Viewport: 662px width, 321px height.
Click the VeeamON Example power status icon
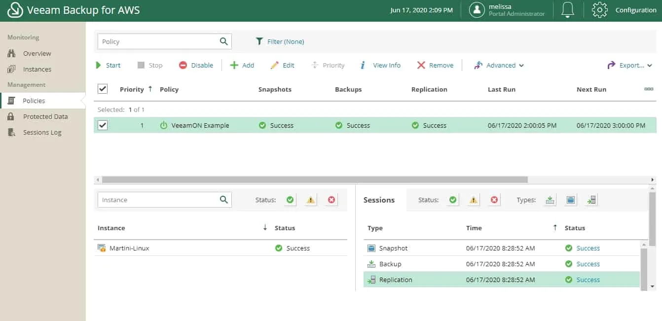[164, 126]
